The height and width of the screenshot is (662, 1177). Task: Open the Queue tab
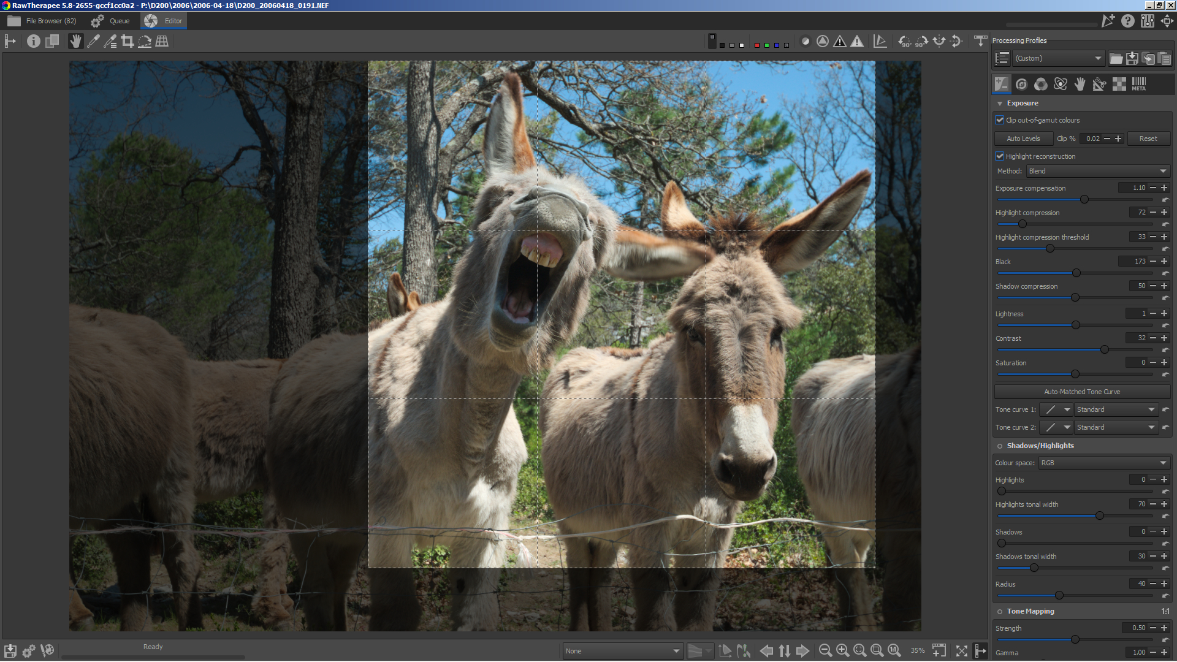pyautogui.click(x=111, y=21)
